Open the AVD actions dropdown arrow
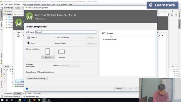The image size is (181, 102). 162,36
